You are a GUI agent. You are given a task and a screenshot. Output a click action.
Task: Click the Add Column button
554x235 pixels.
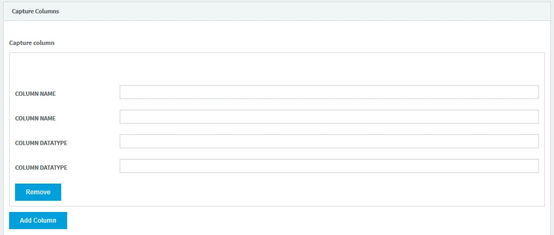click(38, 221)
